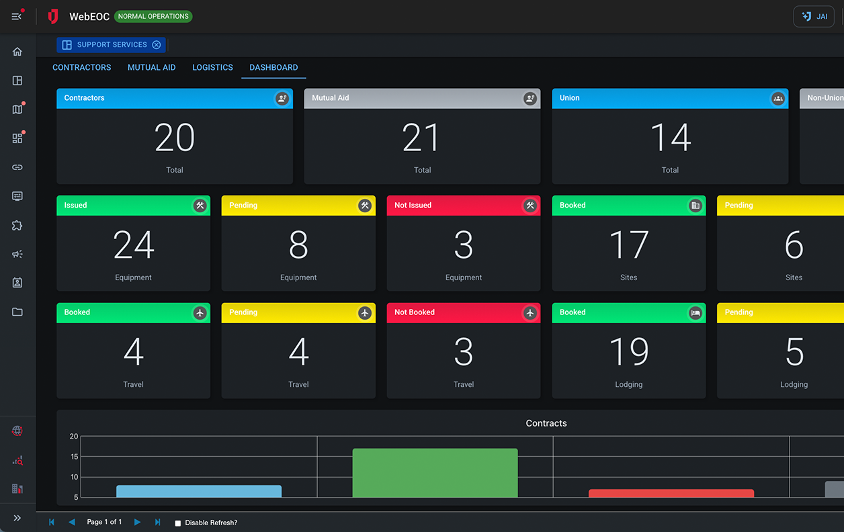Click the red globe icon in sidebar
Viewport: 844px width, 532px height.
point(17,431)
